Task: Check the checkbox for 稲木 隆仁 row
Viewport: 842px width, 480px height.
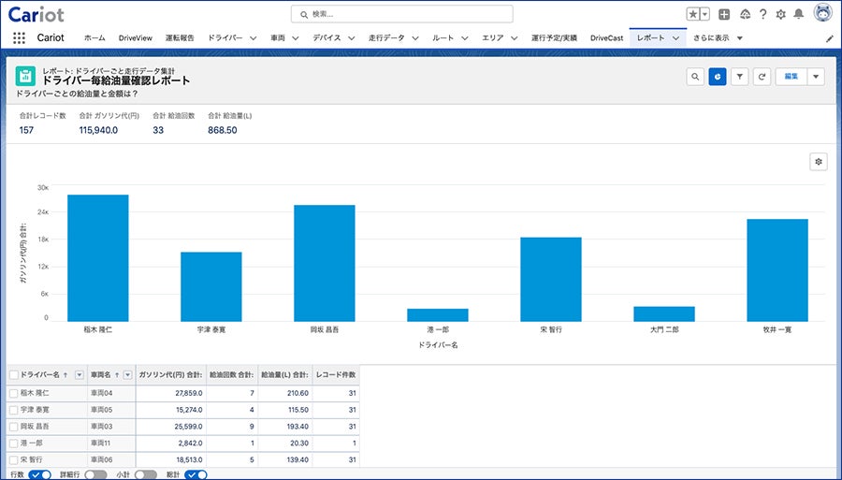Action: [x=13, y=394]
